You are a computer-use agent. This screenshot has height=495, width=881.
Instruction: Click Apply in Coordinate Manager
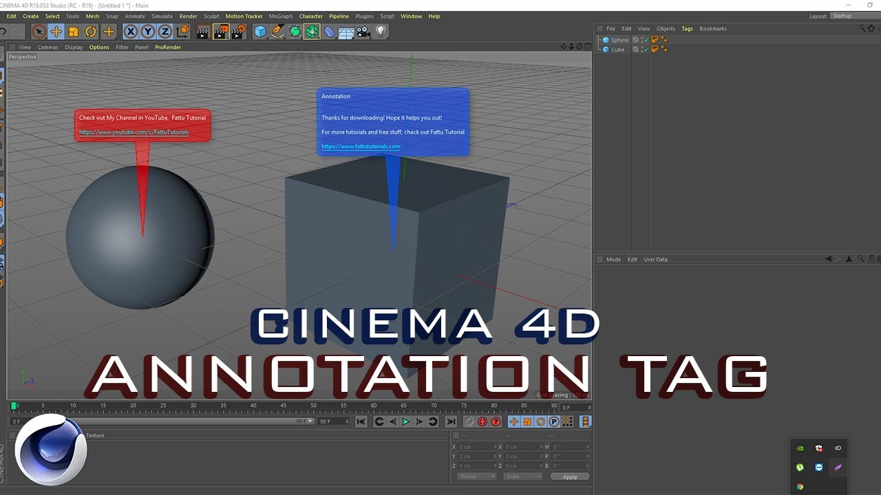pyautogui.click(x=570, y=476)
